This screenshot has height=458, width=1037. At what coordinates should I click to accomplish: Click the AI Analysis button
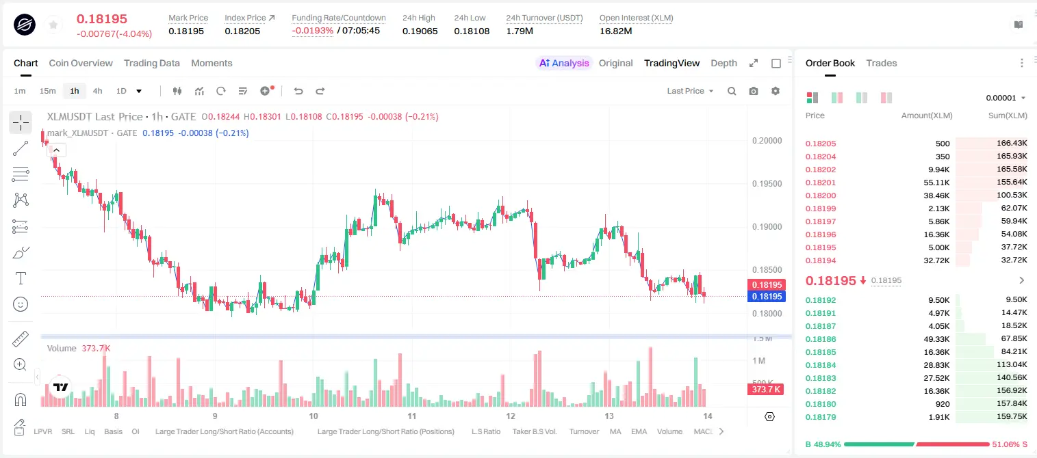[564, 63]
